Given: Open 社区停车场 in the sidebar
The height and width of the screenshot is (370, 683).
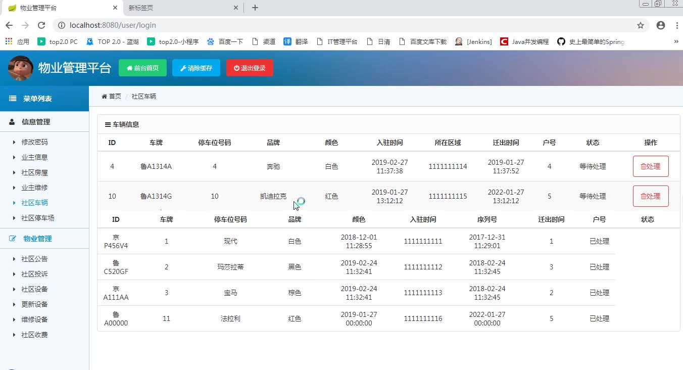Looking at the screenshot, I should (37, 218).
